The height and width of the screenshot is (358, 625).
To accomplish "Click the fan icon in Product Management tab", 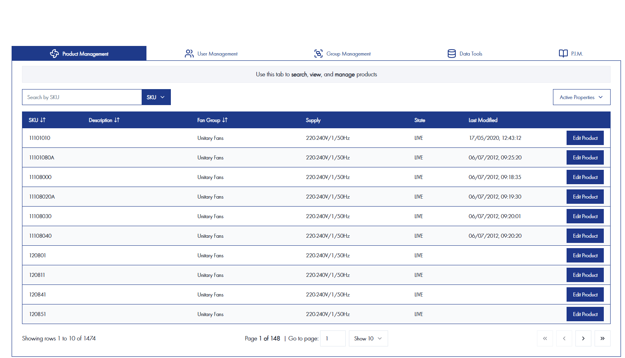I will [x=54, y=54].
